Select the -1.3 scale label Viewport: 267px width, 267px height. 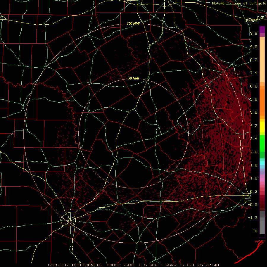point(252,218)
